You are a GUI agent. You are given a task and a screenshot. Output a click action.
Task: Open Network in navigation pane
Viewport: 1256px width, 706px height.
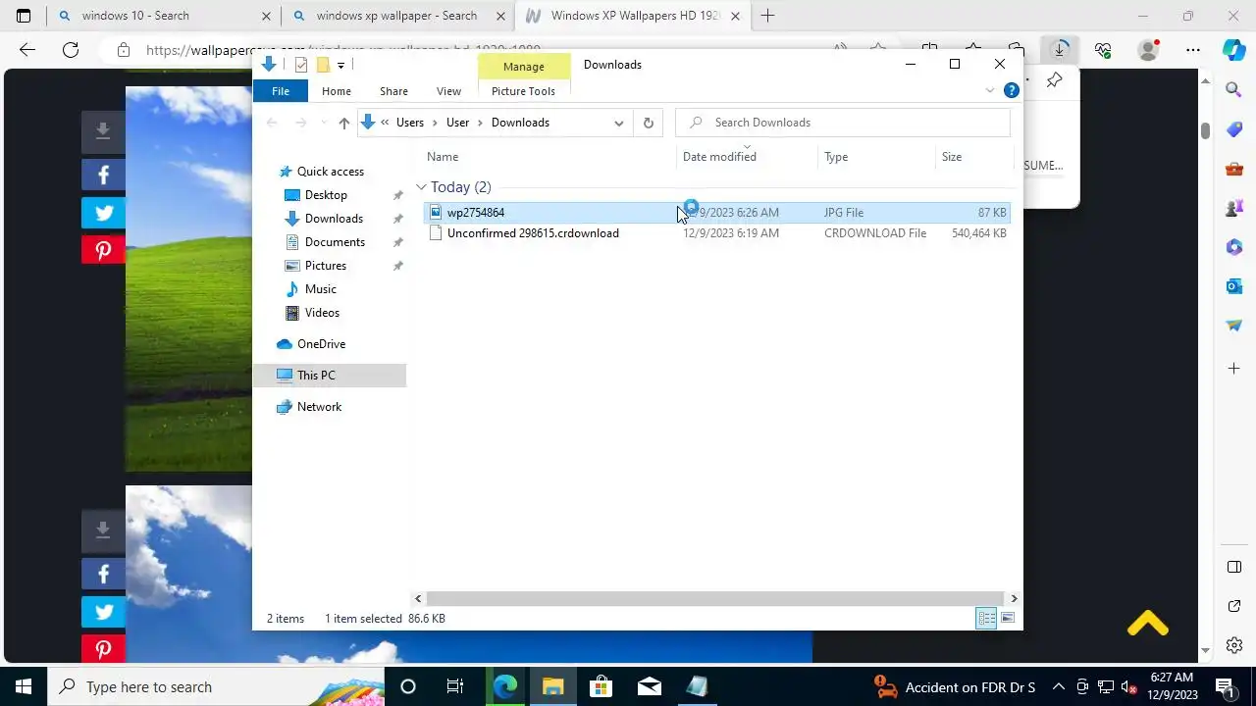point(319,407)
